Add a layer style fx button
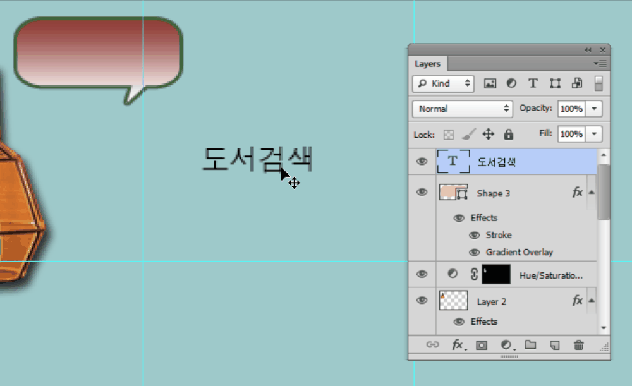 [458, 345]
